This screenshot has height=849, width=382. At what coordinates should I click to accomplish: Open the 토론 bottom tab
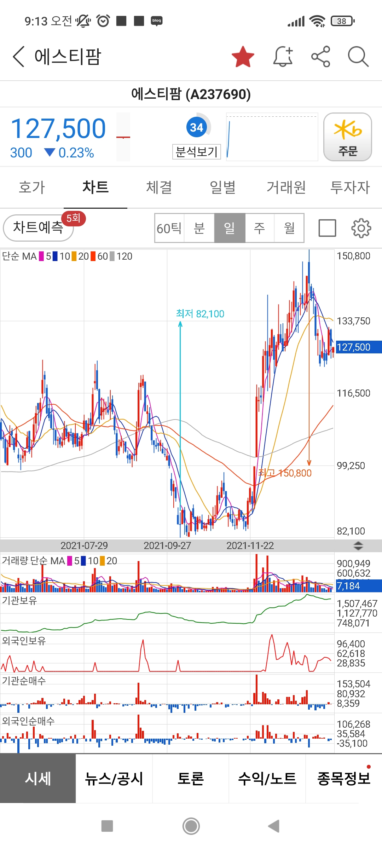coord(191,778)
